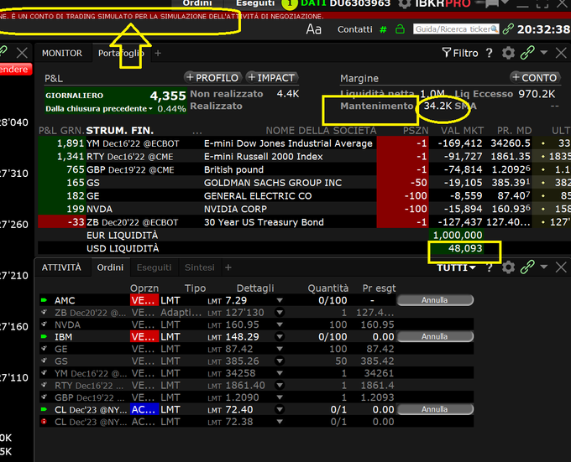571x462 pixels.
Task: Switch to the Sintesi tab in Attività
Action: tap(200, 267)
